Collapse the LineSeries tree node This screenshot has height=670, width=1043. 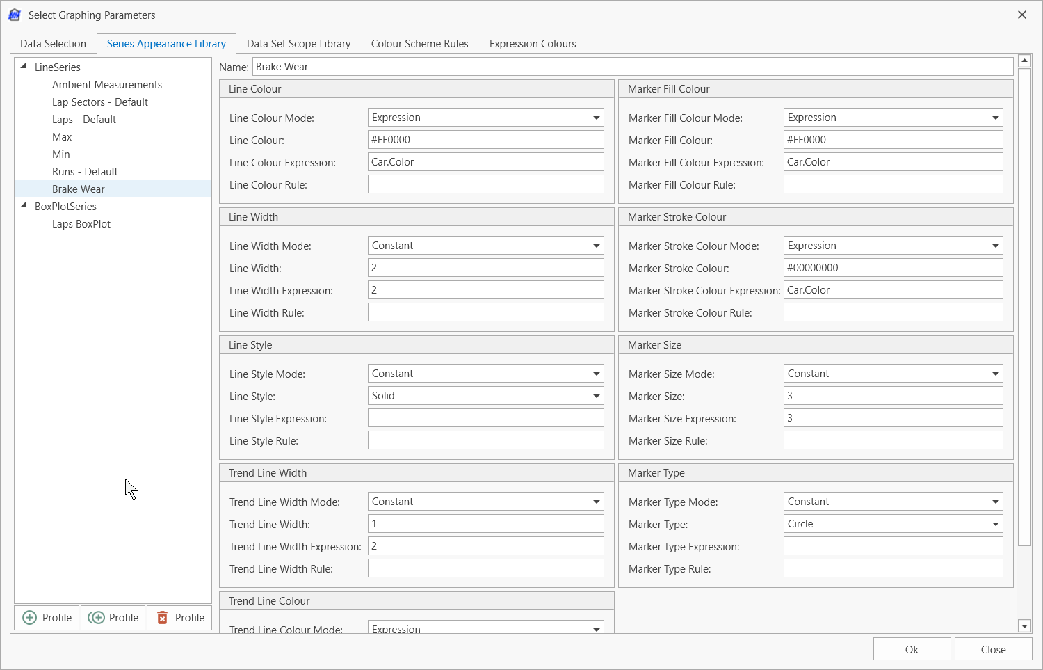(24, 67)
